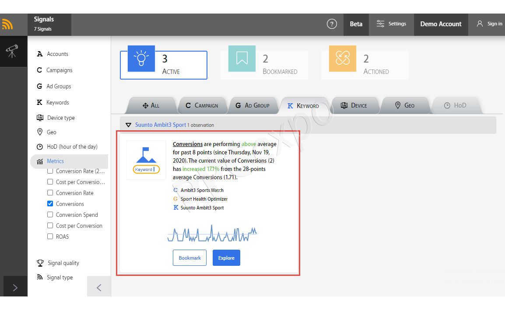Check the Conversion Rate (2… checkbox
Image resolution: width=505 pixels, height=310 pixels.
[50, 171]
